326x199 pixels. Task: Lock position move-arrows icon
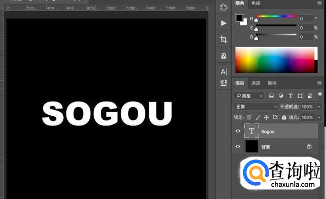pyautogui.click(x=266, y=118)
